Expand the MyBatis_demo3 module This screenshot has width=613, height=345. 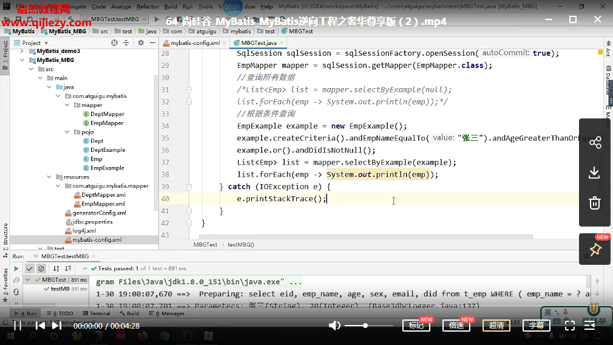[22, 51]
